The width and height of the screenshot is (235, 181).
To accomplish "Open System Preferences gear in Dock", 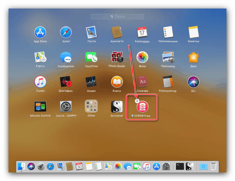I will (x=166, y=167).
